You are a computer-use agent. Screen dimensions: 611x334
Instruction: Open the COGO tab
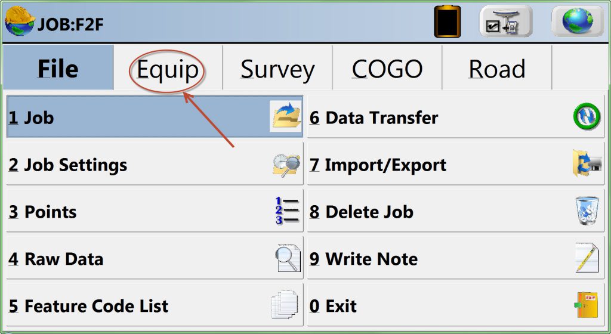tap(387, 69)
